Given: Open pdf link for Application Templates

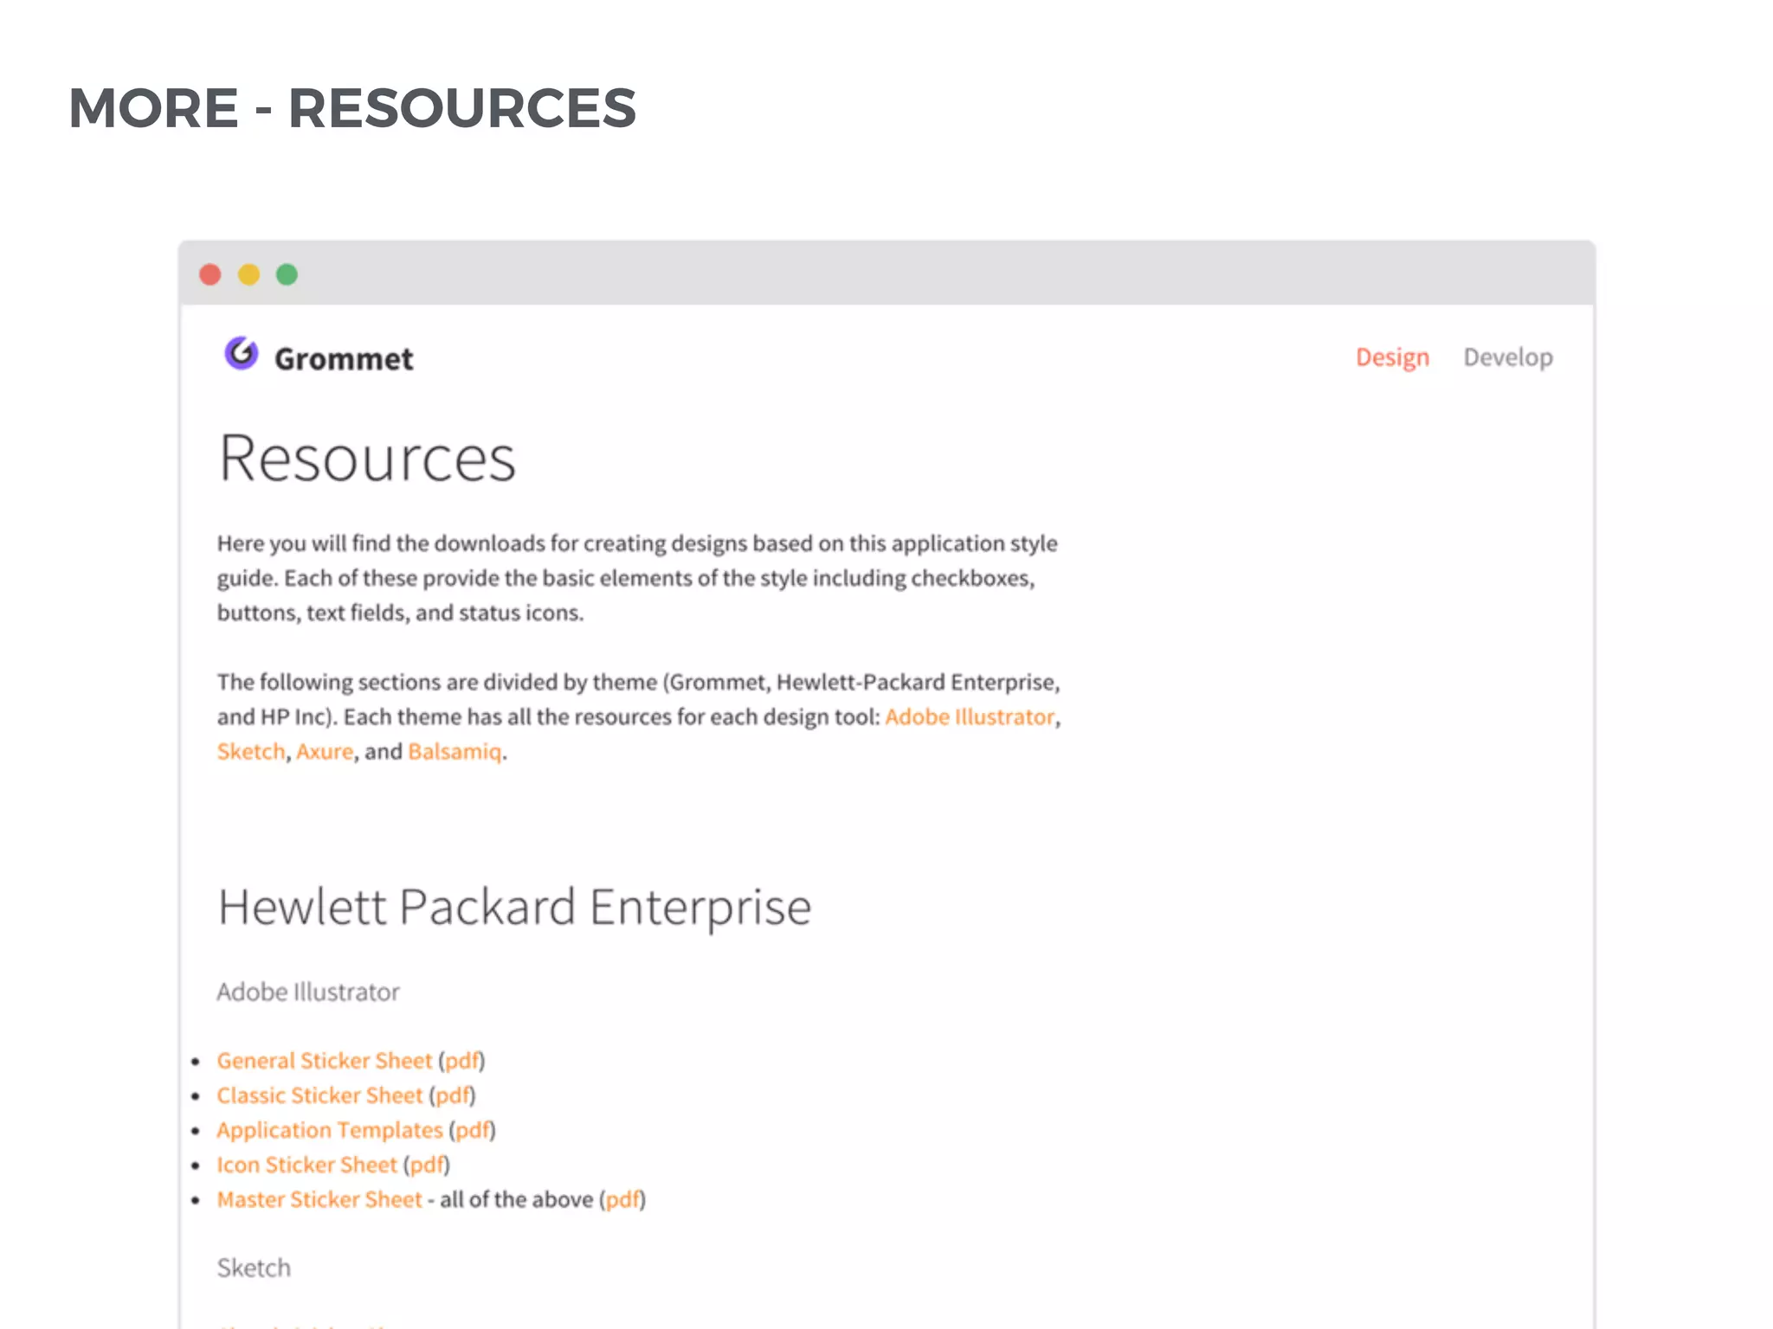Looking at the screenshot, I should (473, 1130).
